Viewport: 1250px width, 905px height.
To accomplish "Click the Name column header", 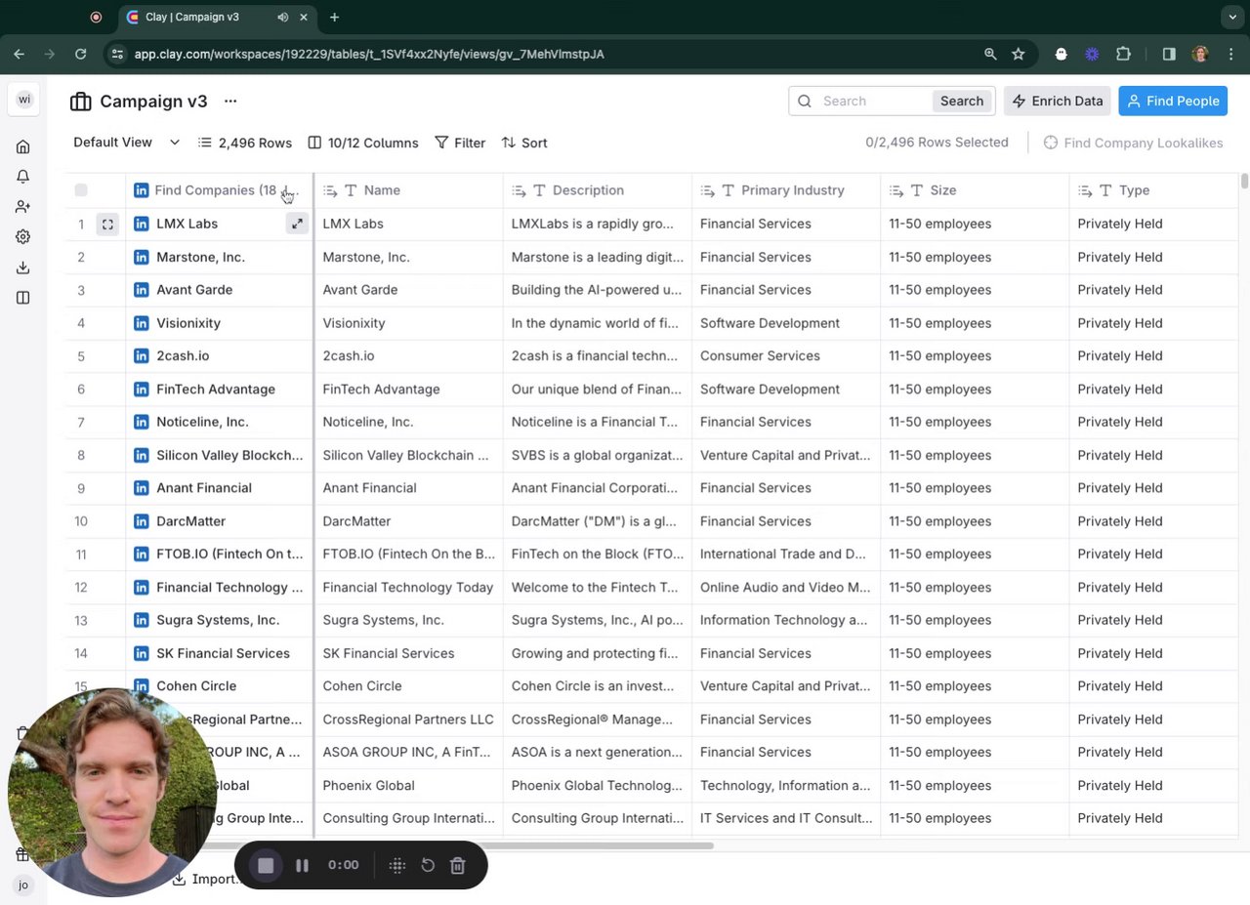I will pyautogui.click(x=408, y=190).
